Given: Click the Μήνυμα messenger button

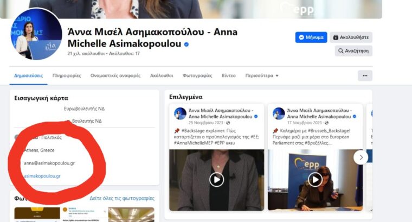Looking at the screenshot, I should [x=311, y=37].
